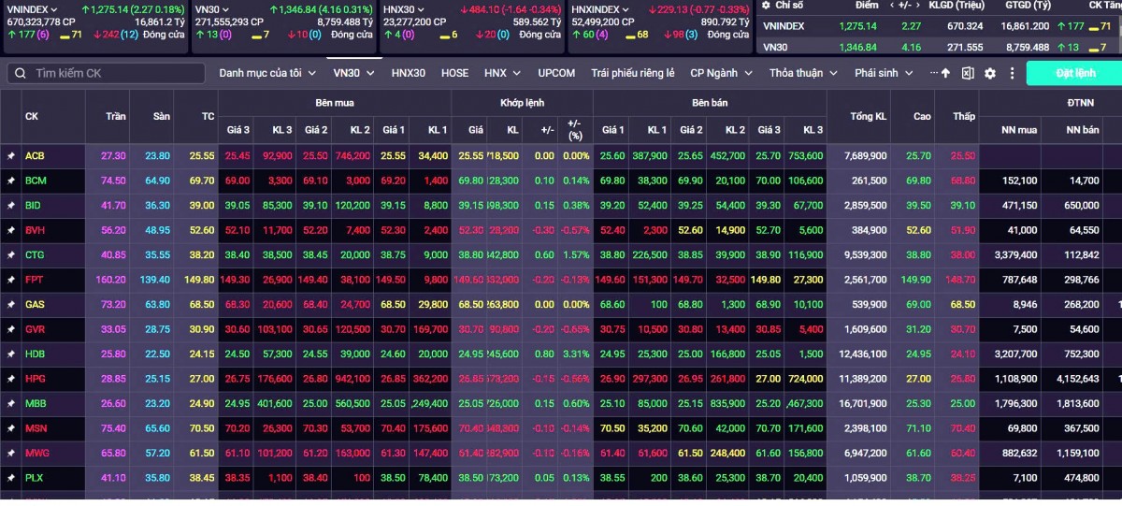Click the Excel export icon
Viewport: 1122px width, 506px height.
tap(968, 73)
